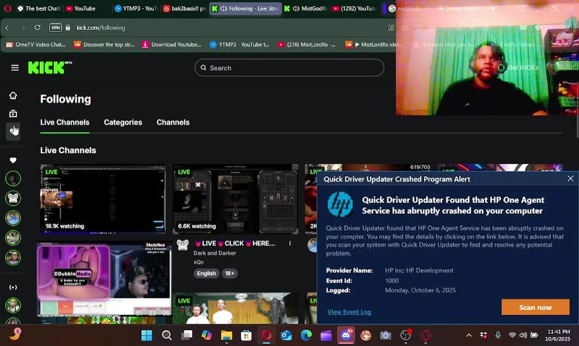The image size is (579, 346).
Task: Open the DDubbleMedia stream thumbnail
Action: pyautogui.click(x=104, y=279)
